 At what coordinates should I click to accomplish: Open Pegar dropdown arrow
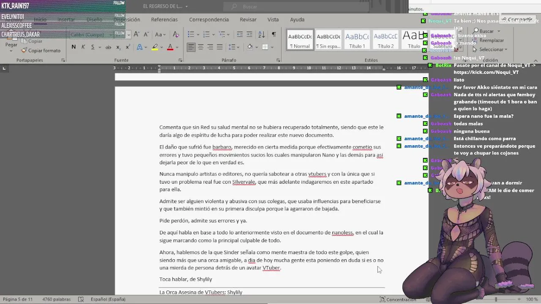click(x=11, y=51)
